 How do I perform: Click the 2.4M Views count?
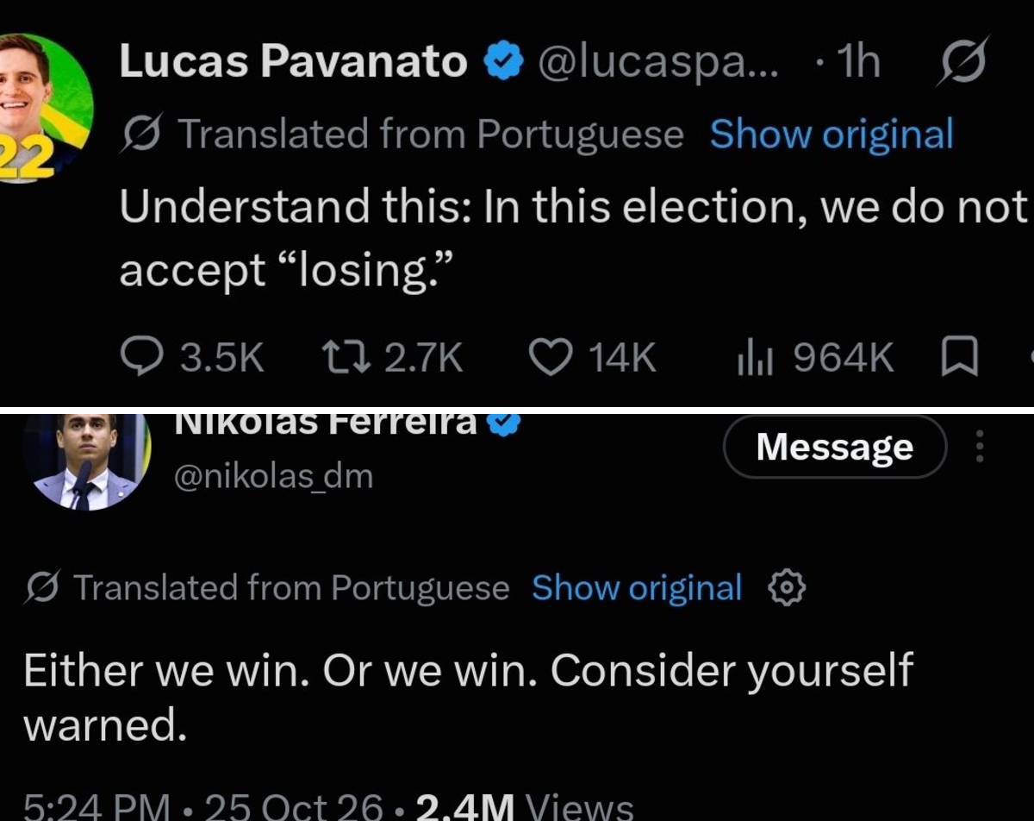524,805
